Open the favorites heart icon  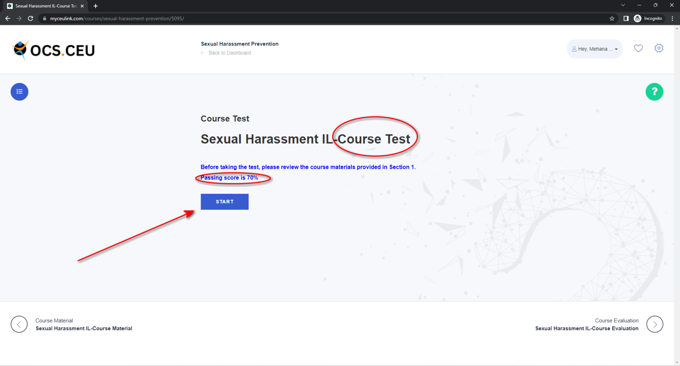(638, 48)
